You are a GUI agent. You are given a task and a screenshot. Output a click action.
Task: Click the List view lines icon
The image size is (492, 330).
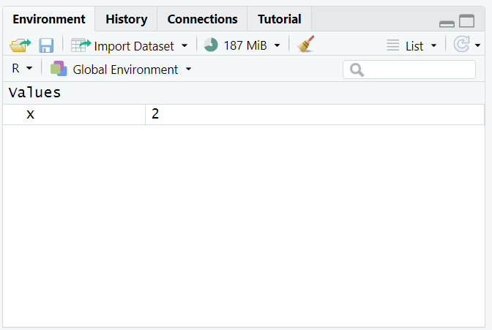pos(393,45)
